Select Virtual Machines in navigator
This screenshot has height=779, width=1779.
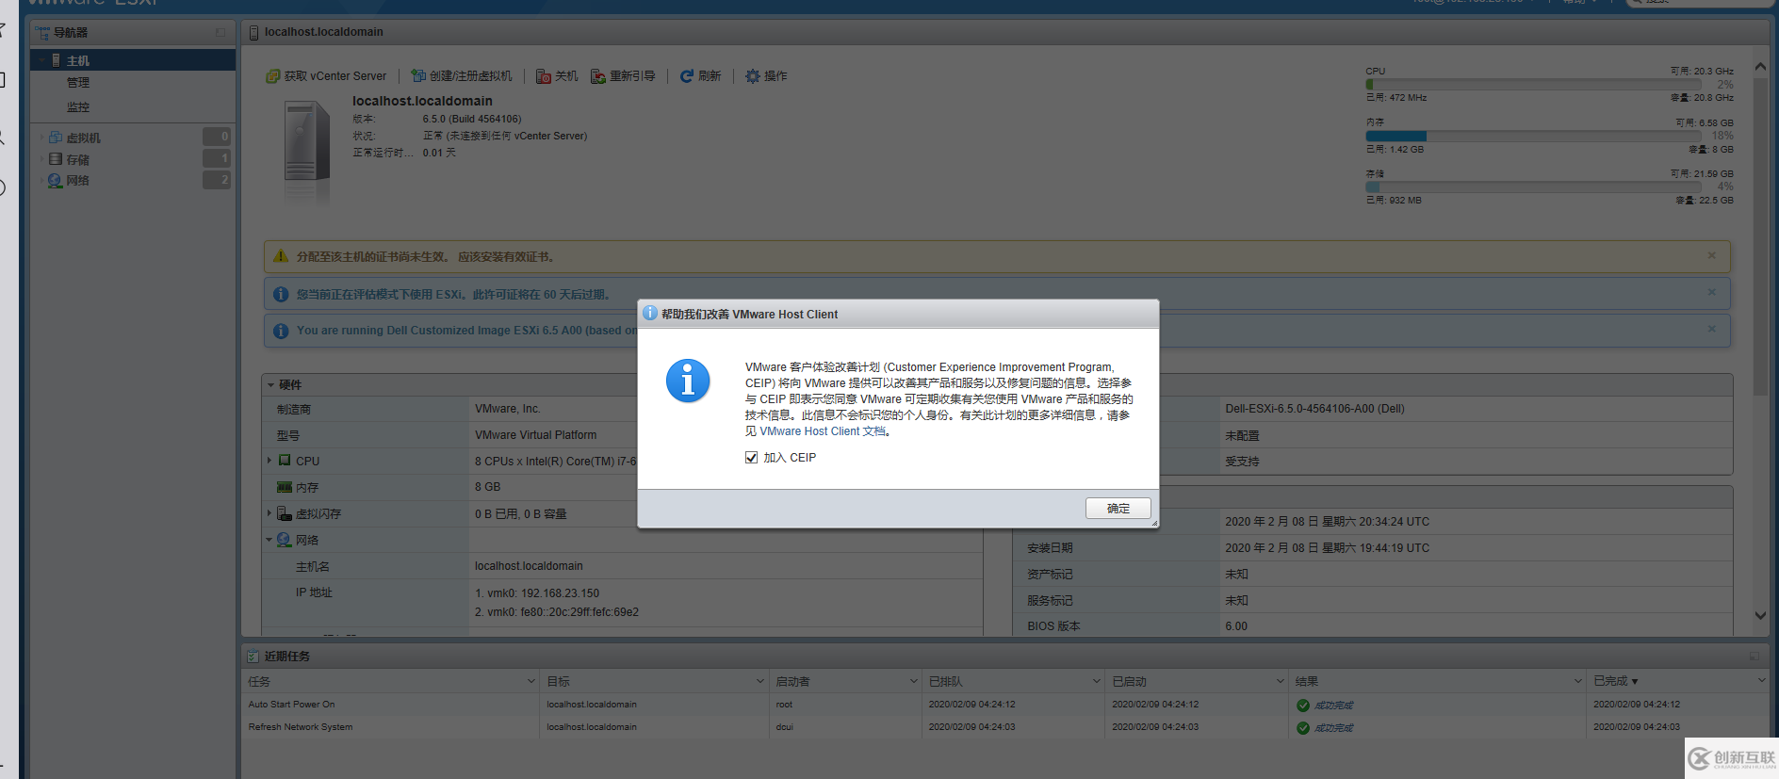[x=83, y=138]
